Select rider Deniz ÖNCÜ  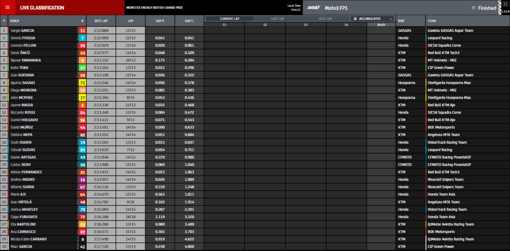point(20,53)
